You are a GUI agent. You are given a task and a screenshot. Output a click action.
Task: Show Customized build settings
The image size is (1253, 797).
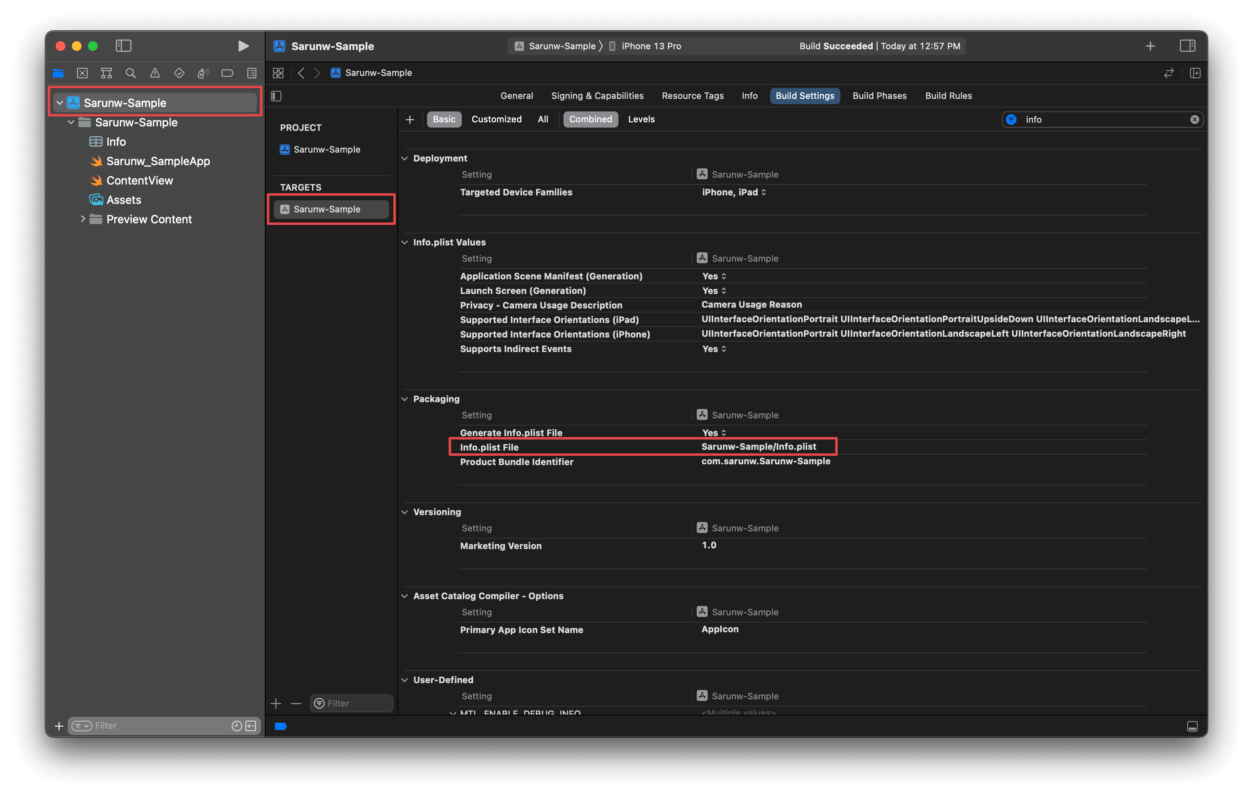point(496,119)
